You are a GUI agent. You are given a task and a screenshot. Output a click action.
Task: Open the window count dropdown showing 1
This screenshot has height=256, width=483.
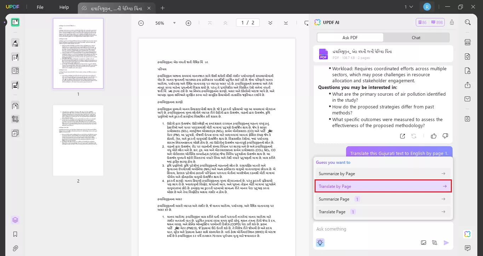(409, 7)
